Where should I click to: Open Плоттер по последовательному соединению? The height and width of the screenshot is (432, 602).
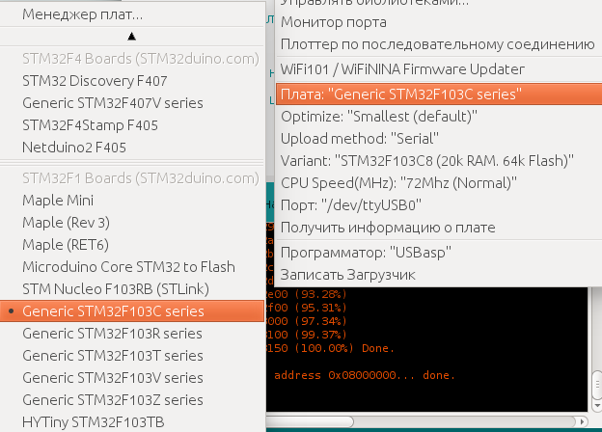coord(436,43)
